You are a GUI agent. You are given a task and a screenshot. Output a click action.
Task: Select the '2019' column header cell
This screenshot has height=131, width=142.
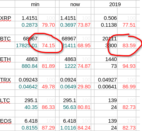[115, 4]
